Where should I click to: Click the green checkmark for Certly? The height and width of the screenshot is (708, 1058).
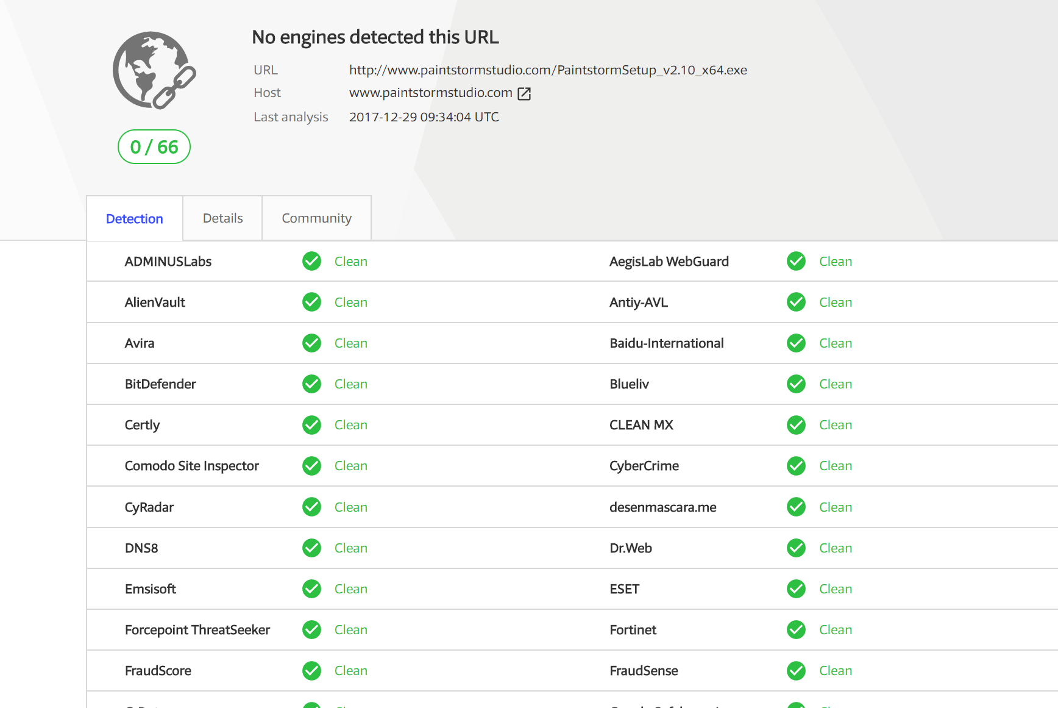pos(311,424)
